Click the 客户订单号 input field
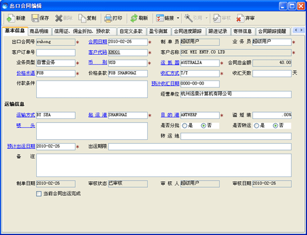307x235 pixels. coord(56,53)
